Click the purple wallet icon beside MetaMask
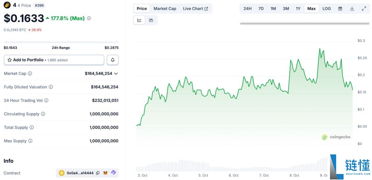372x180 pixels. (113, 173)
